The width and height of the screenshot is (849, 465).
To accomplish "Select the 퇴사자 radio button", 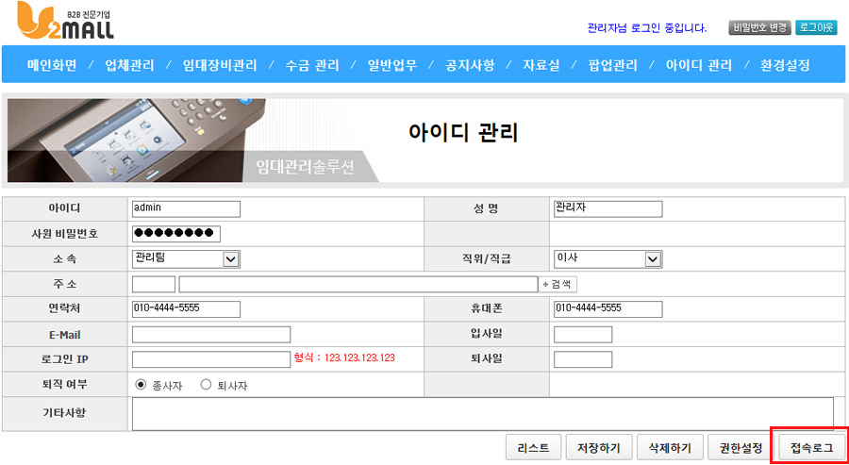I will pos(206,385).
